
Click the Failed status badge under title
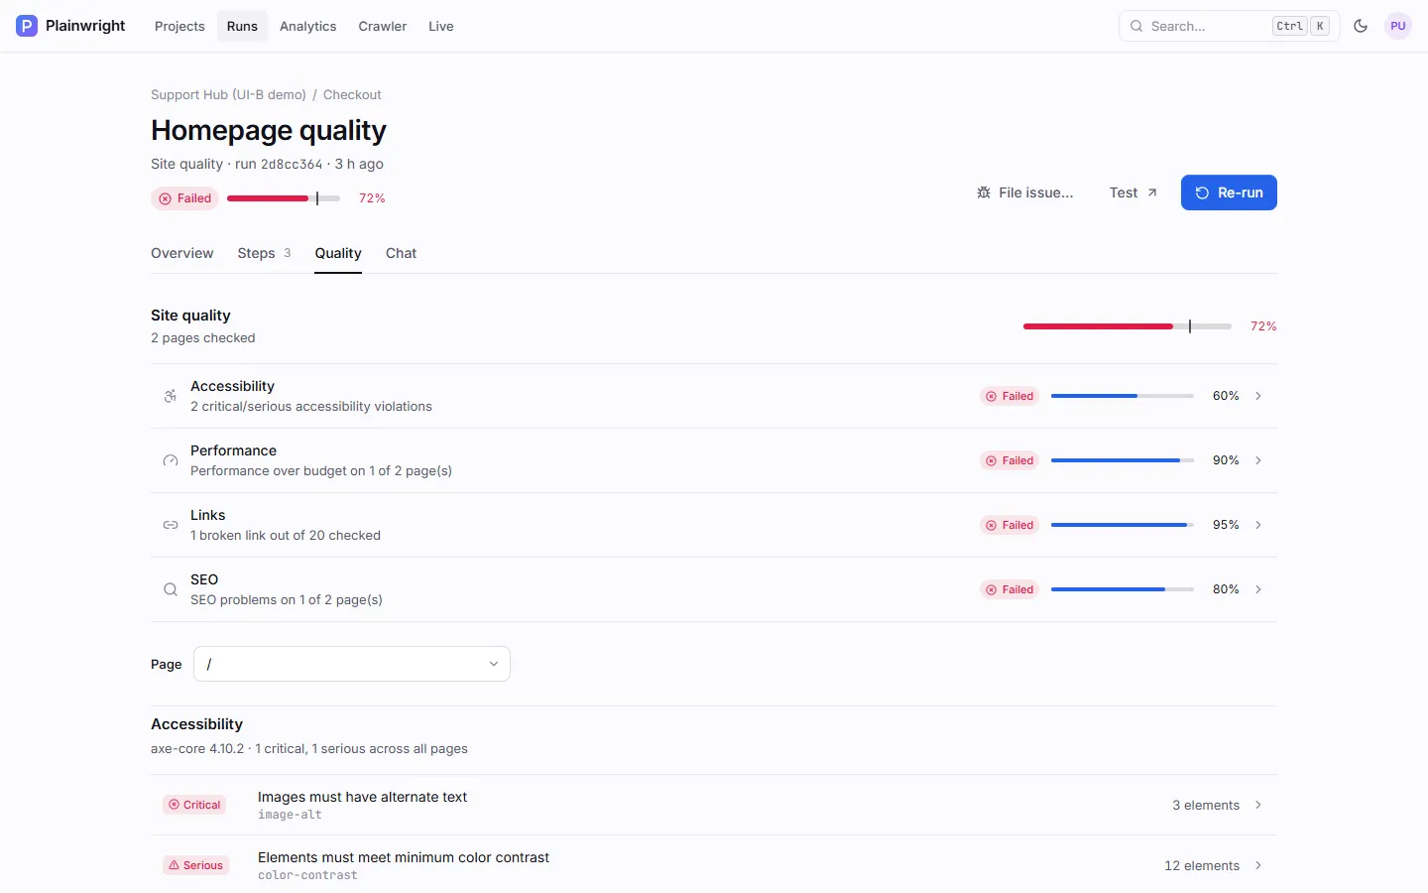[184, 198]
